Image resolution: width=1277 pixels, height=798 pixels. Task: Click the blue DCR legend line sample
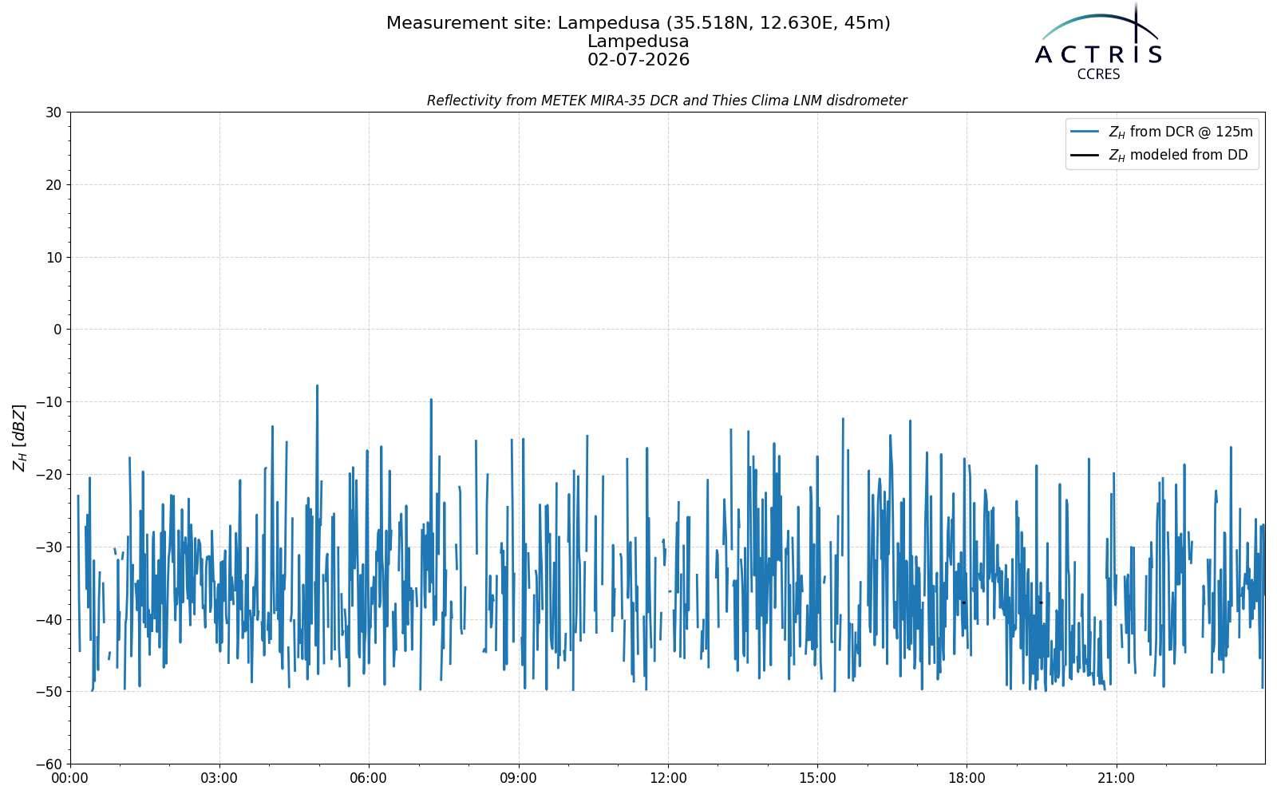[1085, 132]
